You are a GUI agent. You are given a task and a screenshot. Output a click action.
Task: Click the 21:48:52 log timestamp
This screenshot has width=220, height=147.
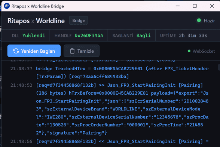click(21, 85)
